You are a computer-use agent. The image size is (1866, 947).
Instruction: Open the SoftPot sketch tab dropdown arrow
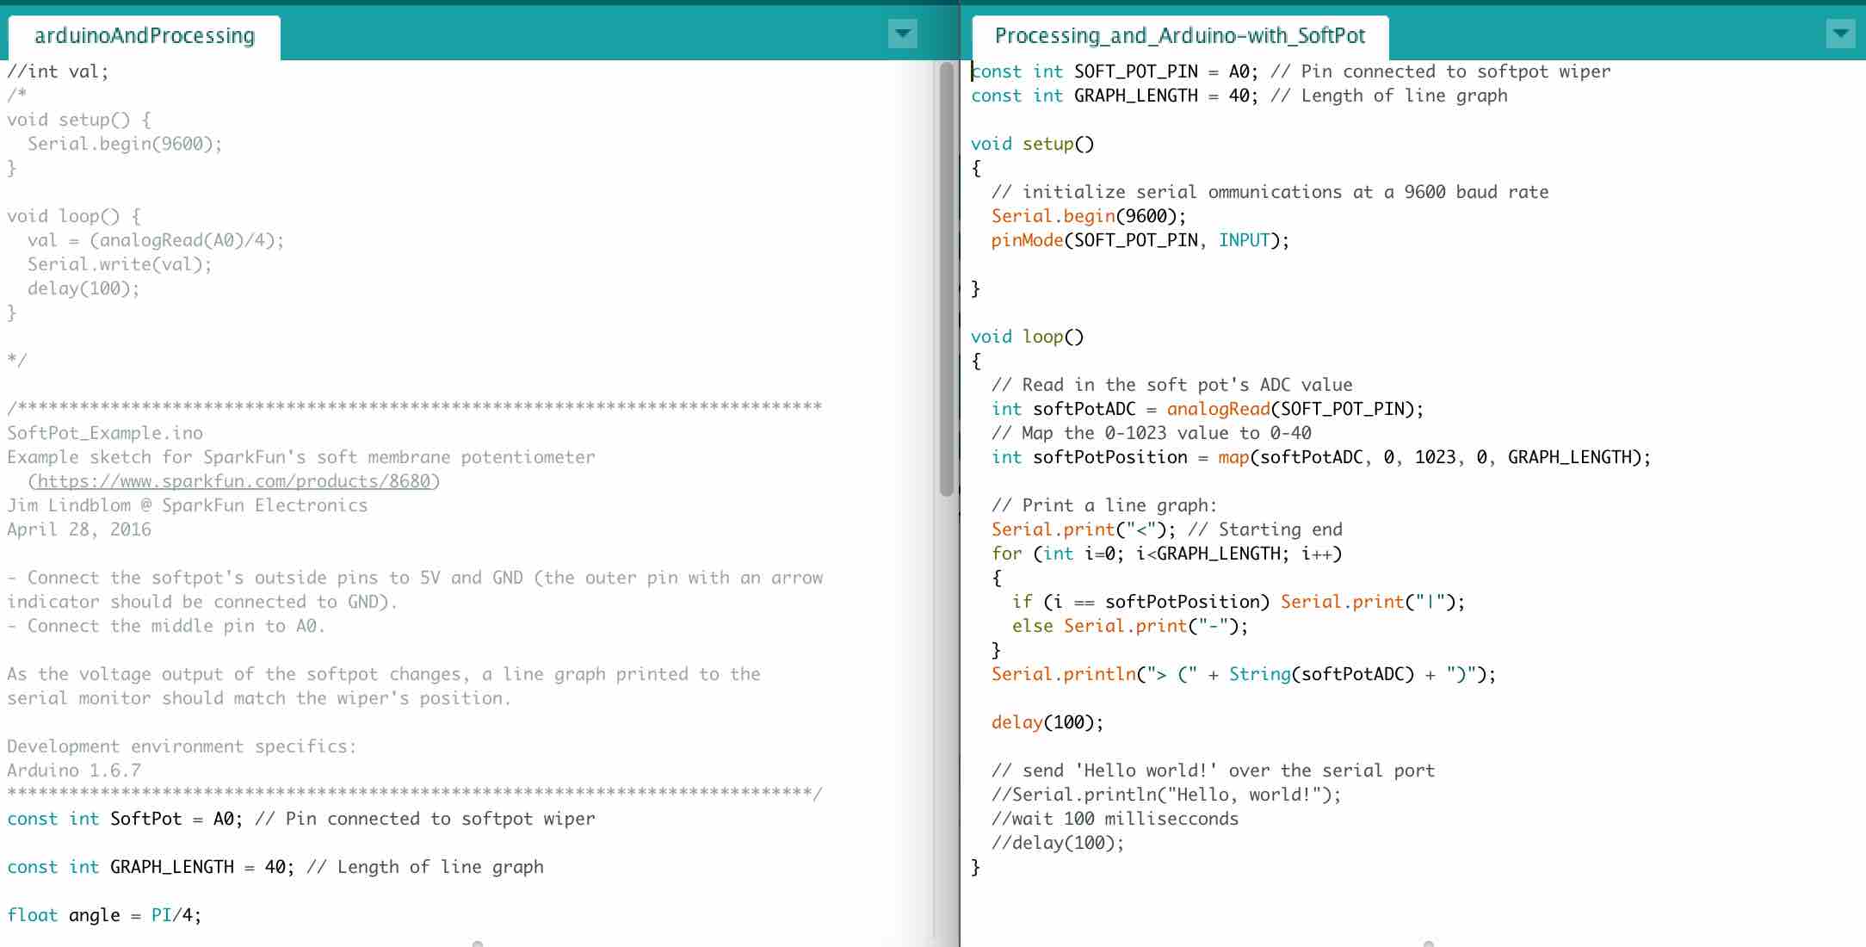click(x=1840, y=34)
